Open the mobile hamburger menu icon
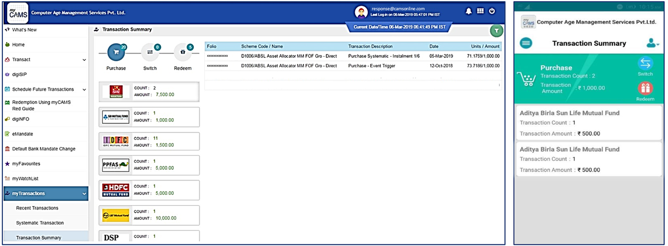This screenshot has width=668, height=246. [526, 43]
